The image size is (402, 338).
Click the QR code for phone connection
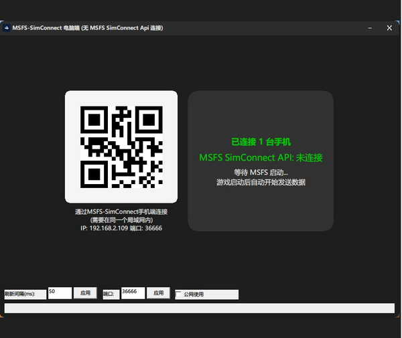pyautogui.click(x=121, y=147)
